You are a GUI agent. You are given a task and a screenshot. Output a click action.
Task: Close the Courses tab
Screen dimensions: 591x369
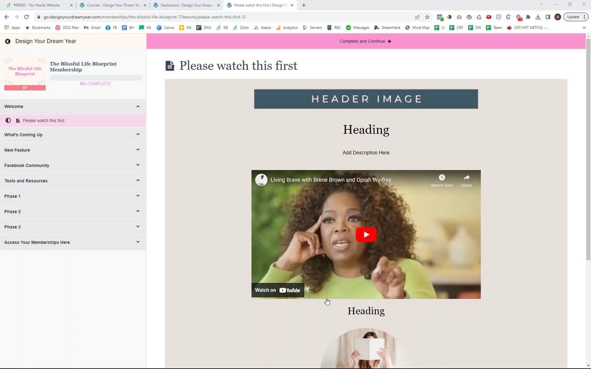[x=145, y=5]
